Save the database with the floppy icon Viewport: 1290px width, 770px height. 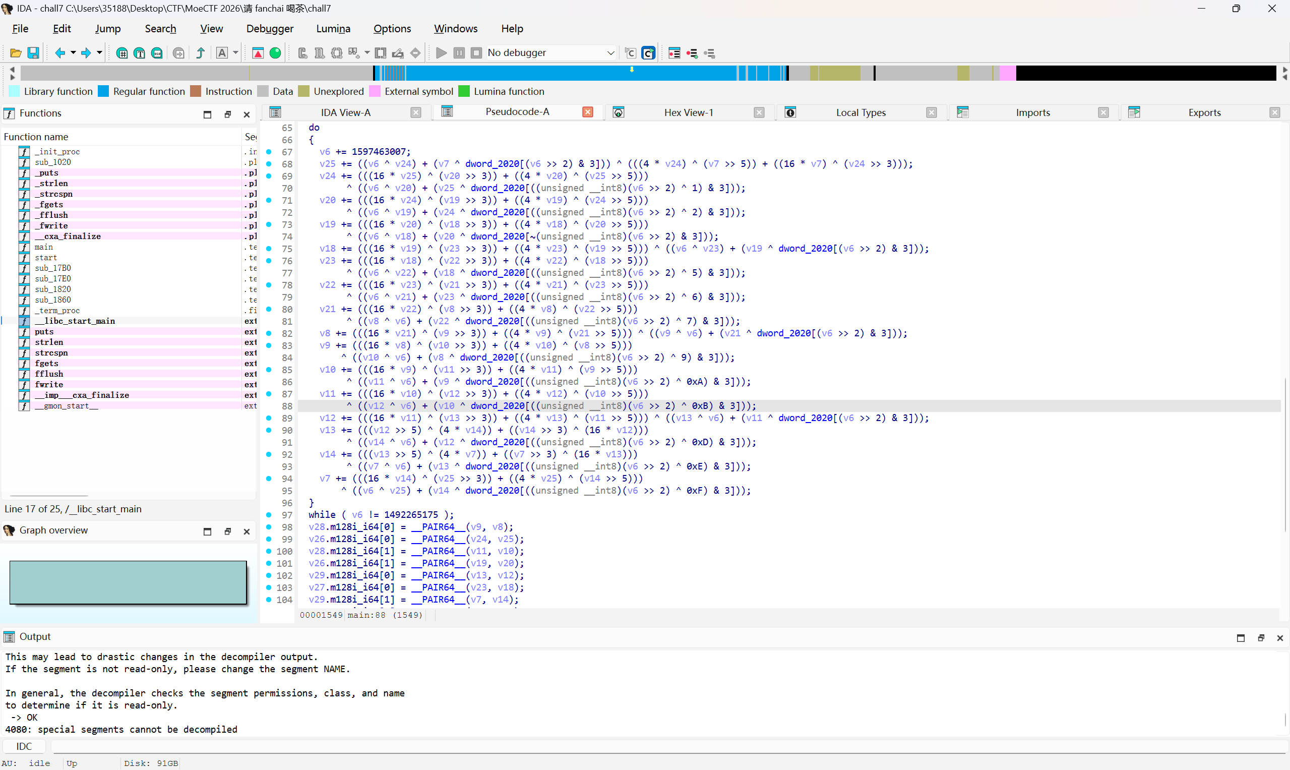33,53
